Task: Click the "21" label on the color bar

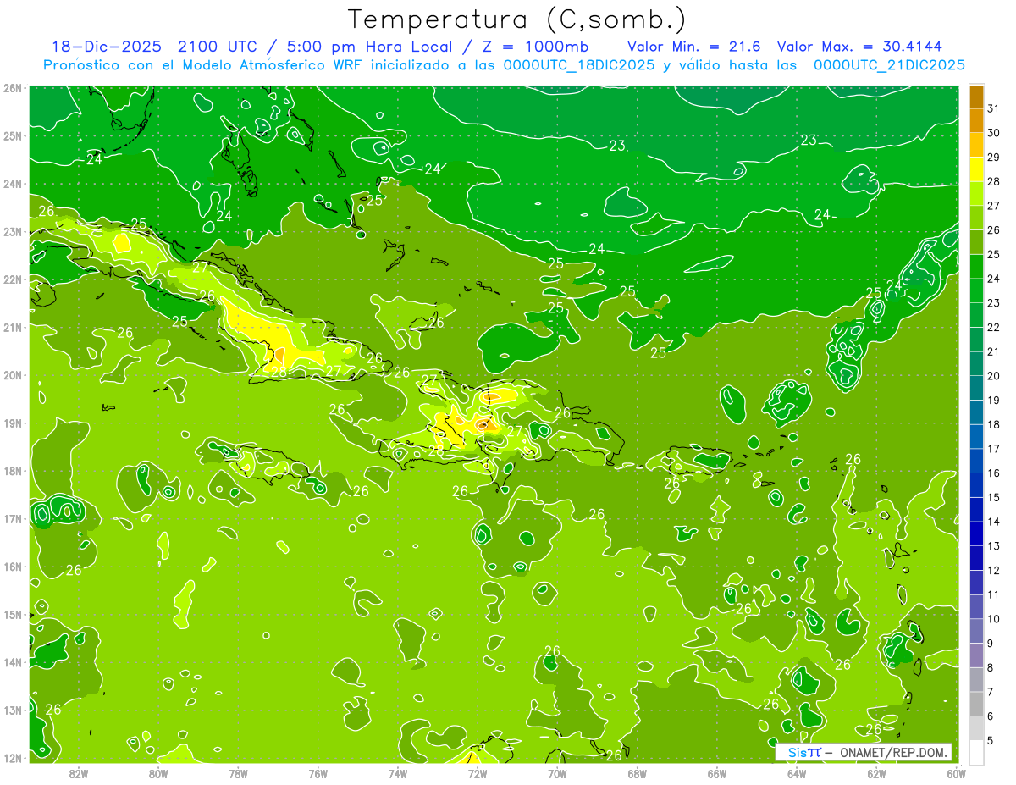Action: coord(994,351)
